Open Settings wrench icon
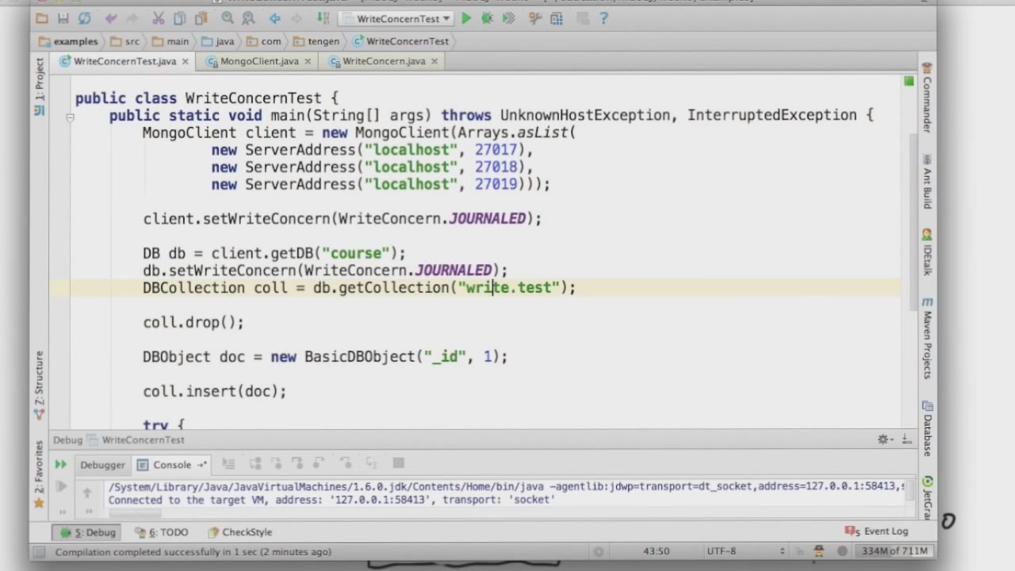 tap(535, 18)
